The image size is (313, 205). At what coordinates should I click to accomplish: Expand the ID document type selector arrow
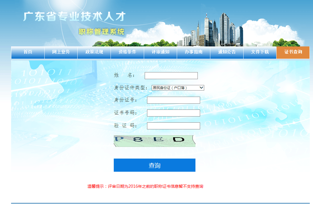202,88
